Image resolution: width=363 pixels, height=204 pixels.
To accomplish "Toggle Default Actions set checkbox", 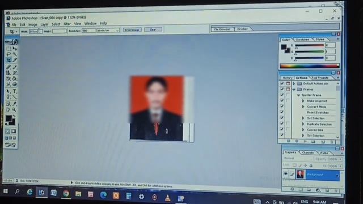I will (282, 83).
